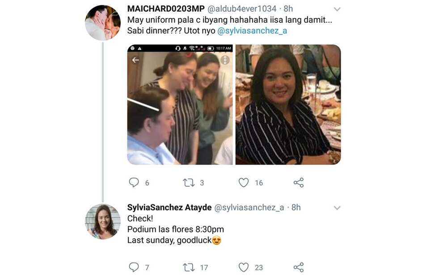447x279 pixels.
Task: Open the @aldub4ever1034 handle
Action: [x=242, y=9]
